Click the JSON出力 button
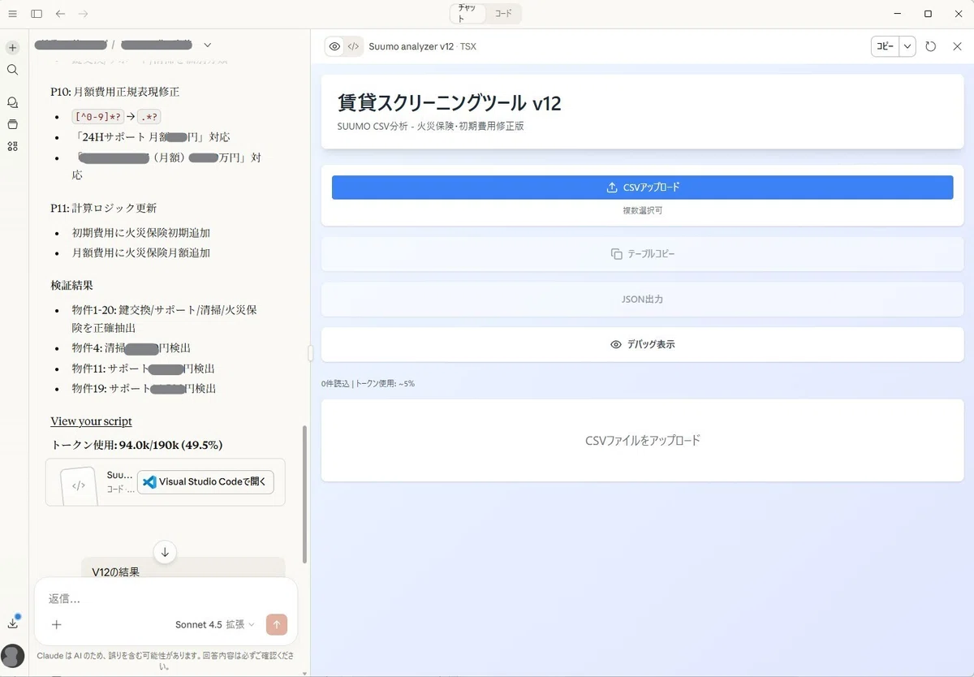The image size is (974, 677). 642,300
